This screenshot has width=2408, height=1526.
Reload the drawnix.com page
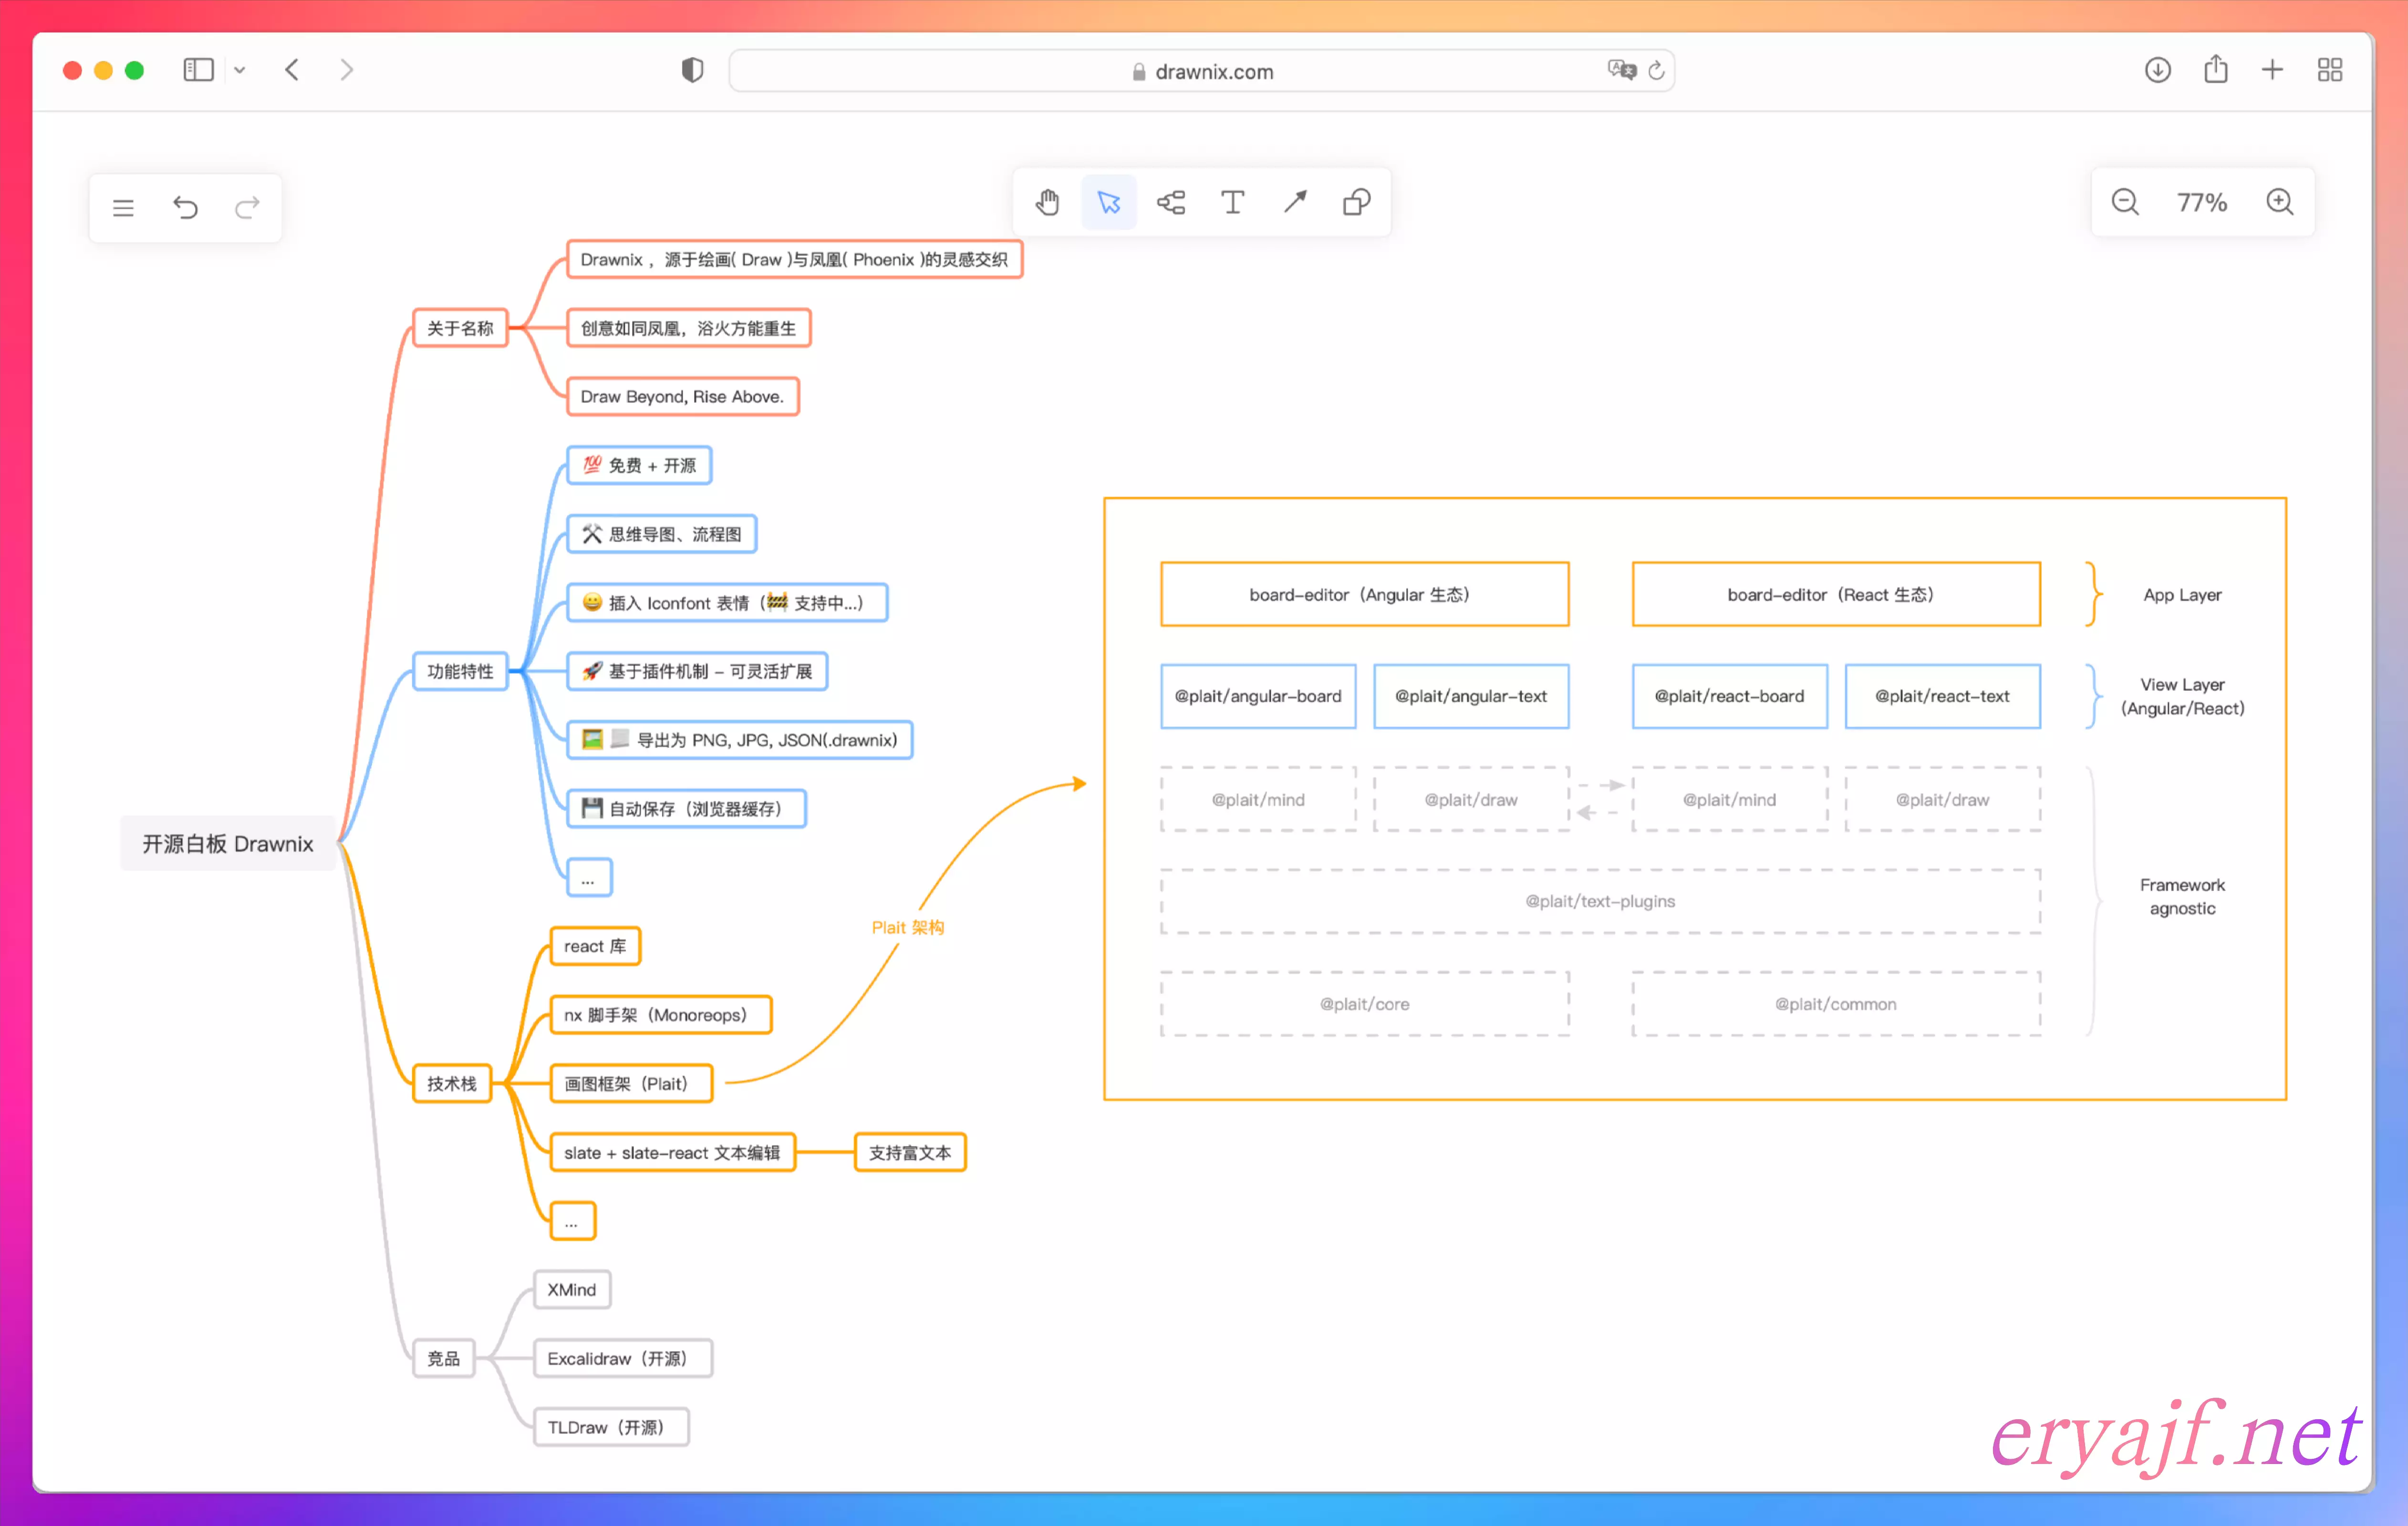(x=1656, y=70)
